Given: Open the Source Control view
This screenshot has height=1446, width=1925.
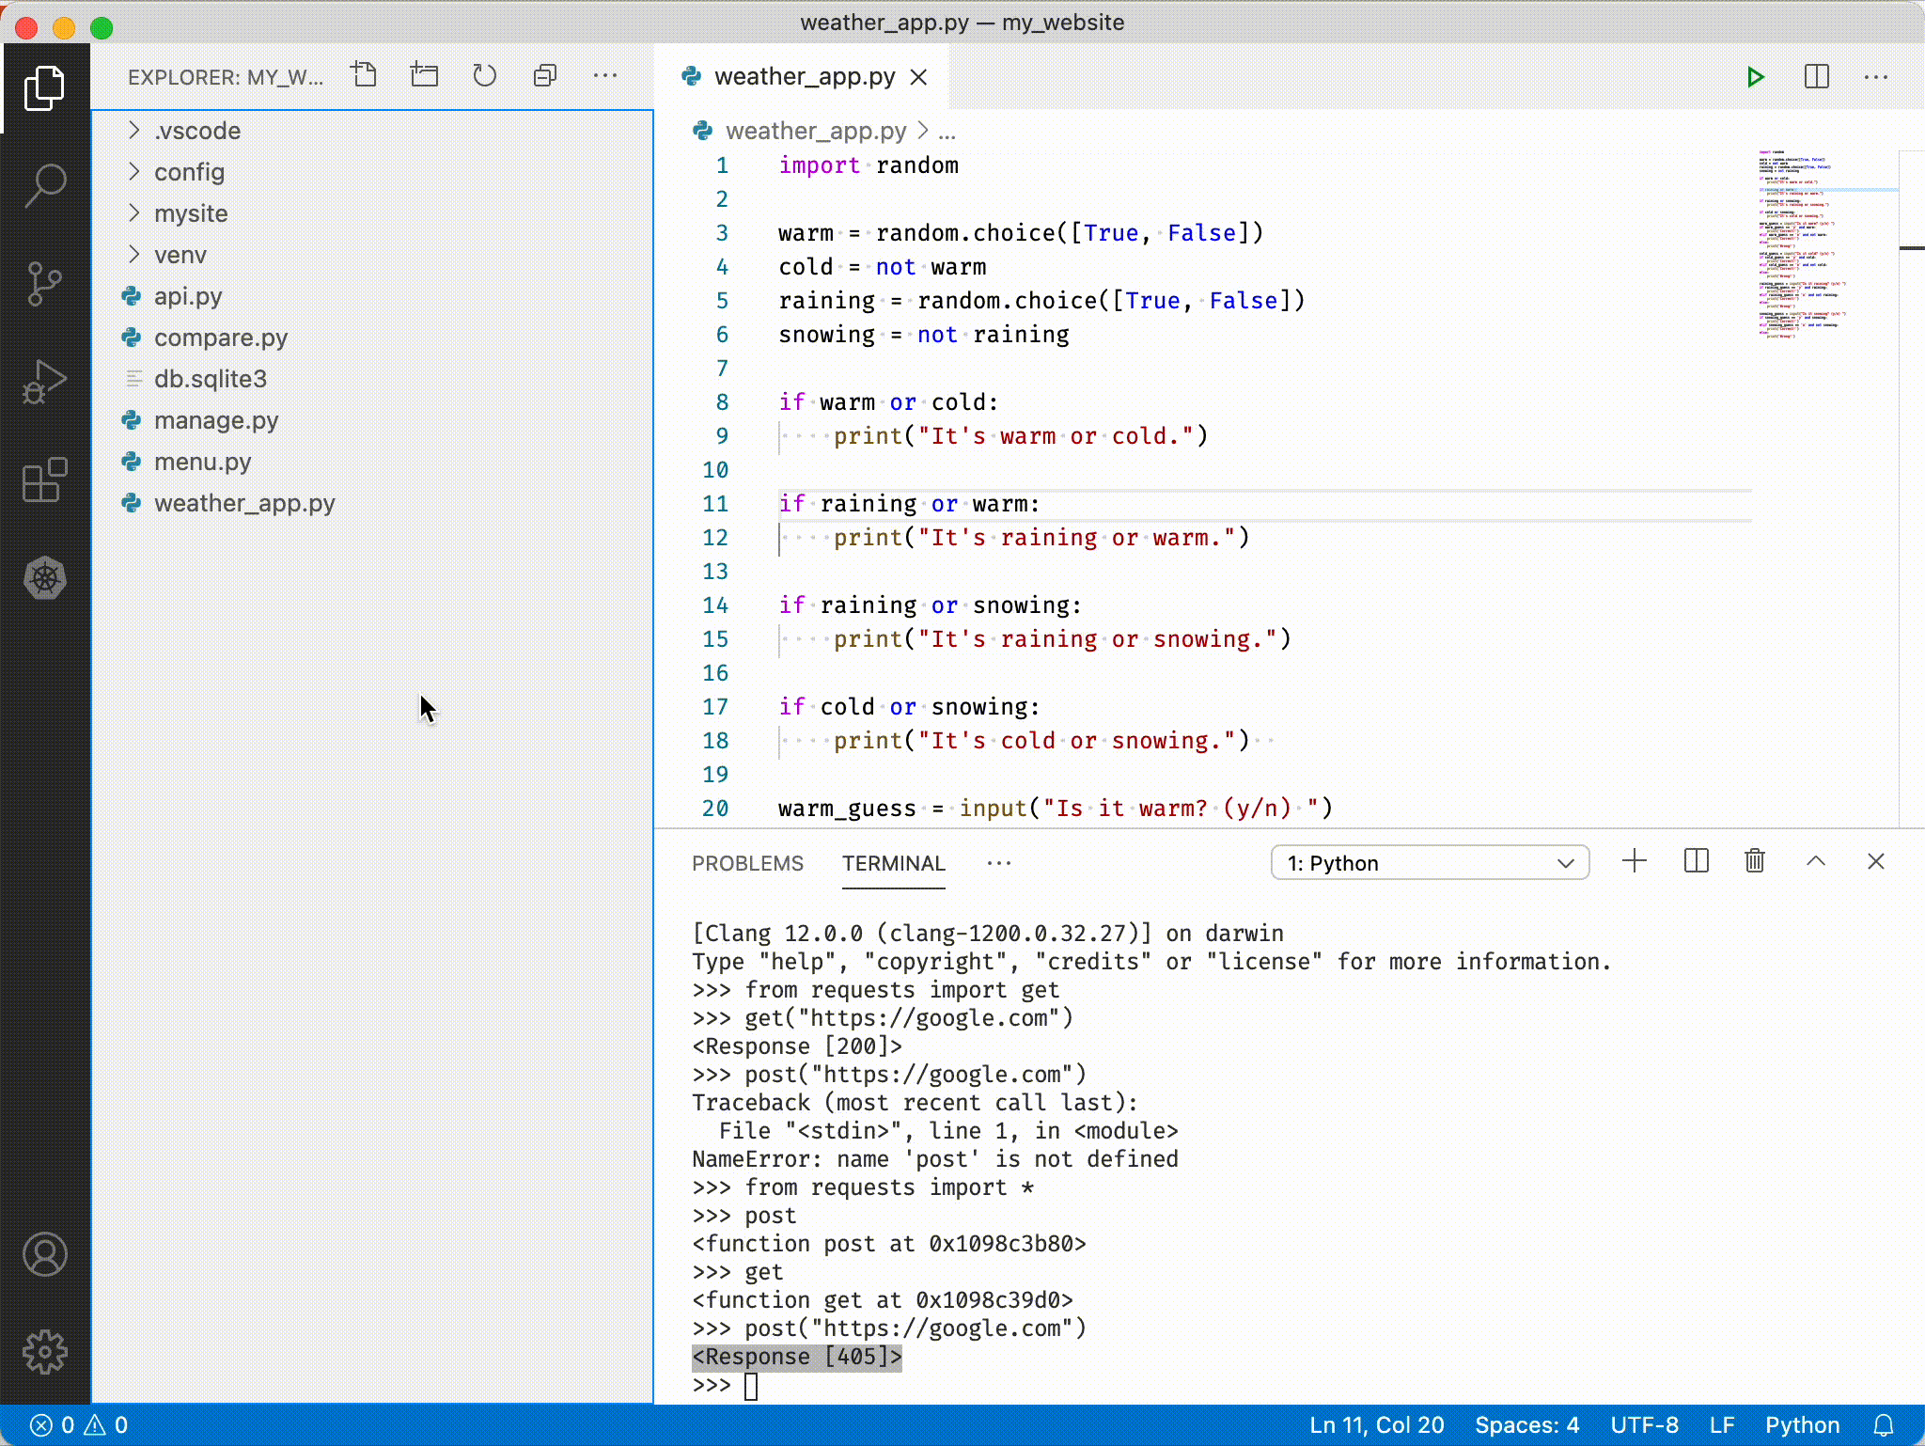Looking at the screenshot, I should (x=44, y=285).
